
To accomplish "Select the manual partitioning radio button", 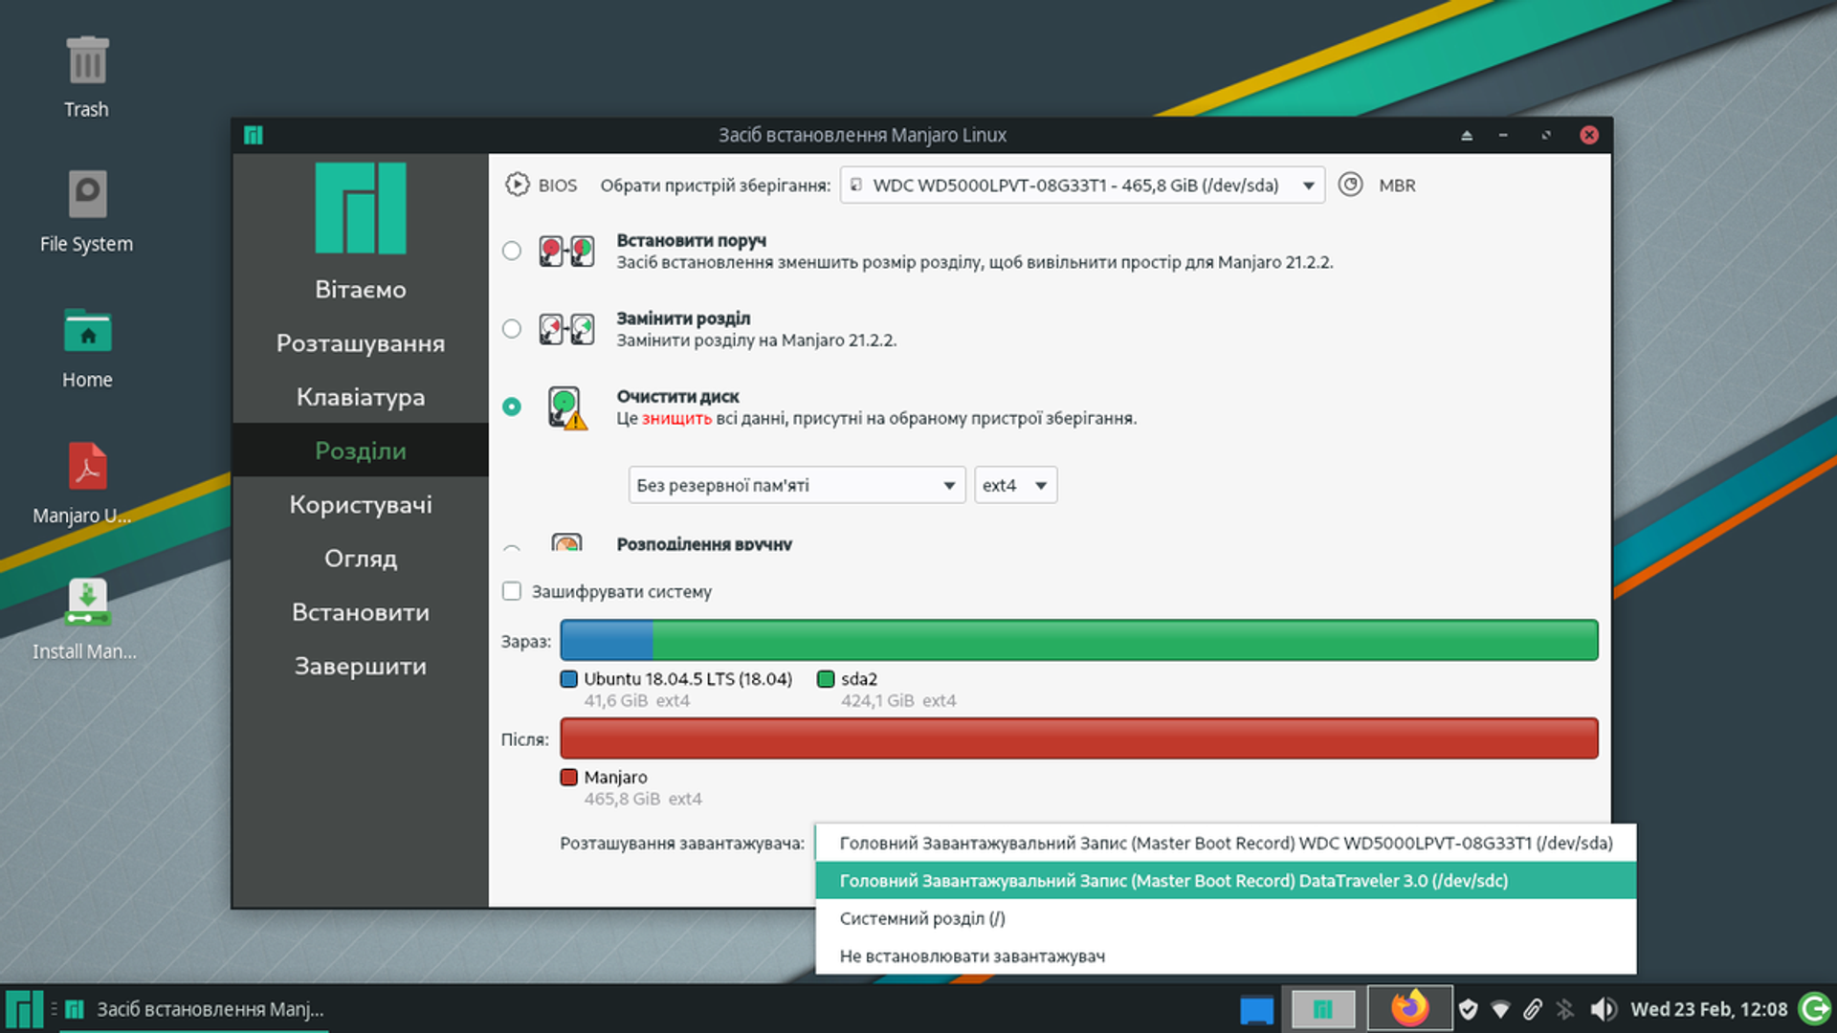I will (x=512, y=548).
